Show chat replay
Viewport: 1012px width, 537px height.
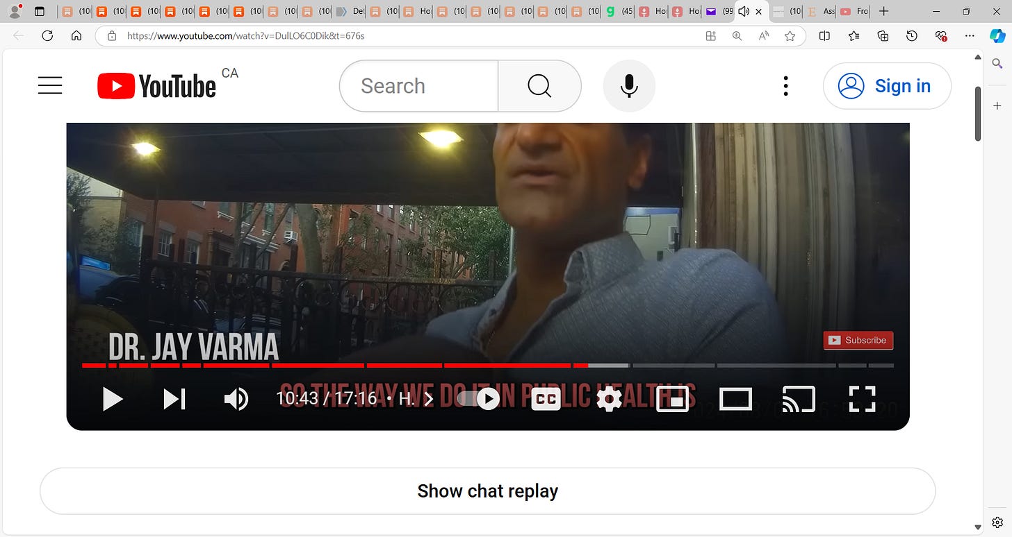[487, 491]
